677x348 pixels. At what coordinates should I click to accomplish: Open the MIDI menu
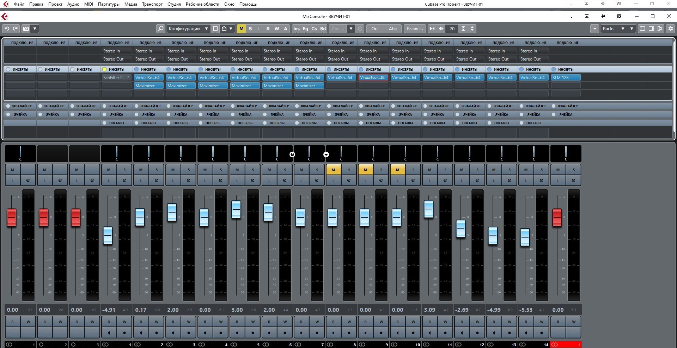89,4
